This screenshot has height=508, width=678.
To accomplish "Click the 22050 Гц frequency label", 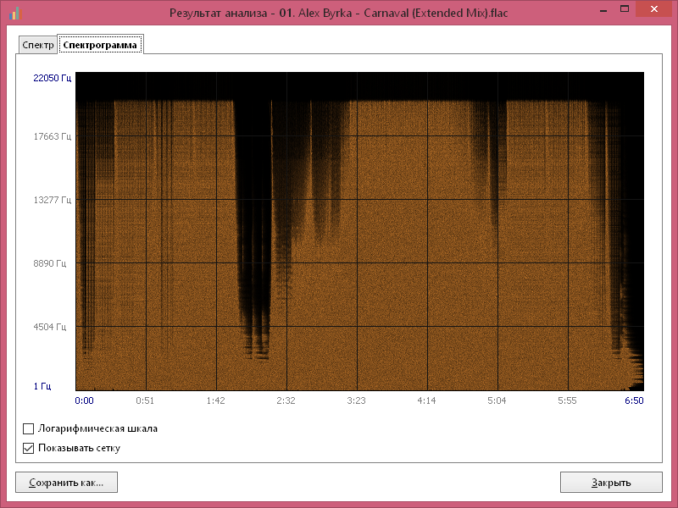I will 53,78.
